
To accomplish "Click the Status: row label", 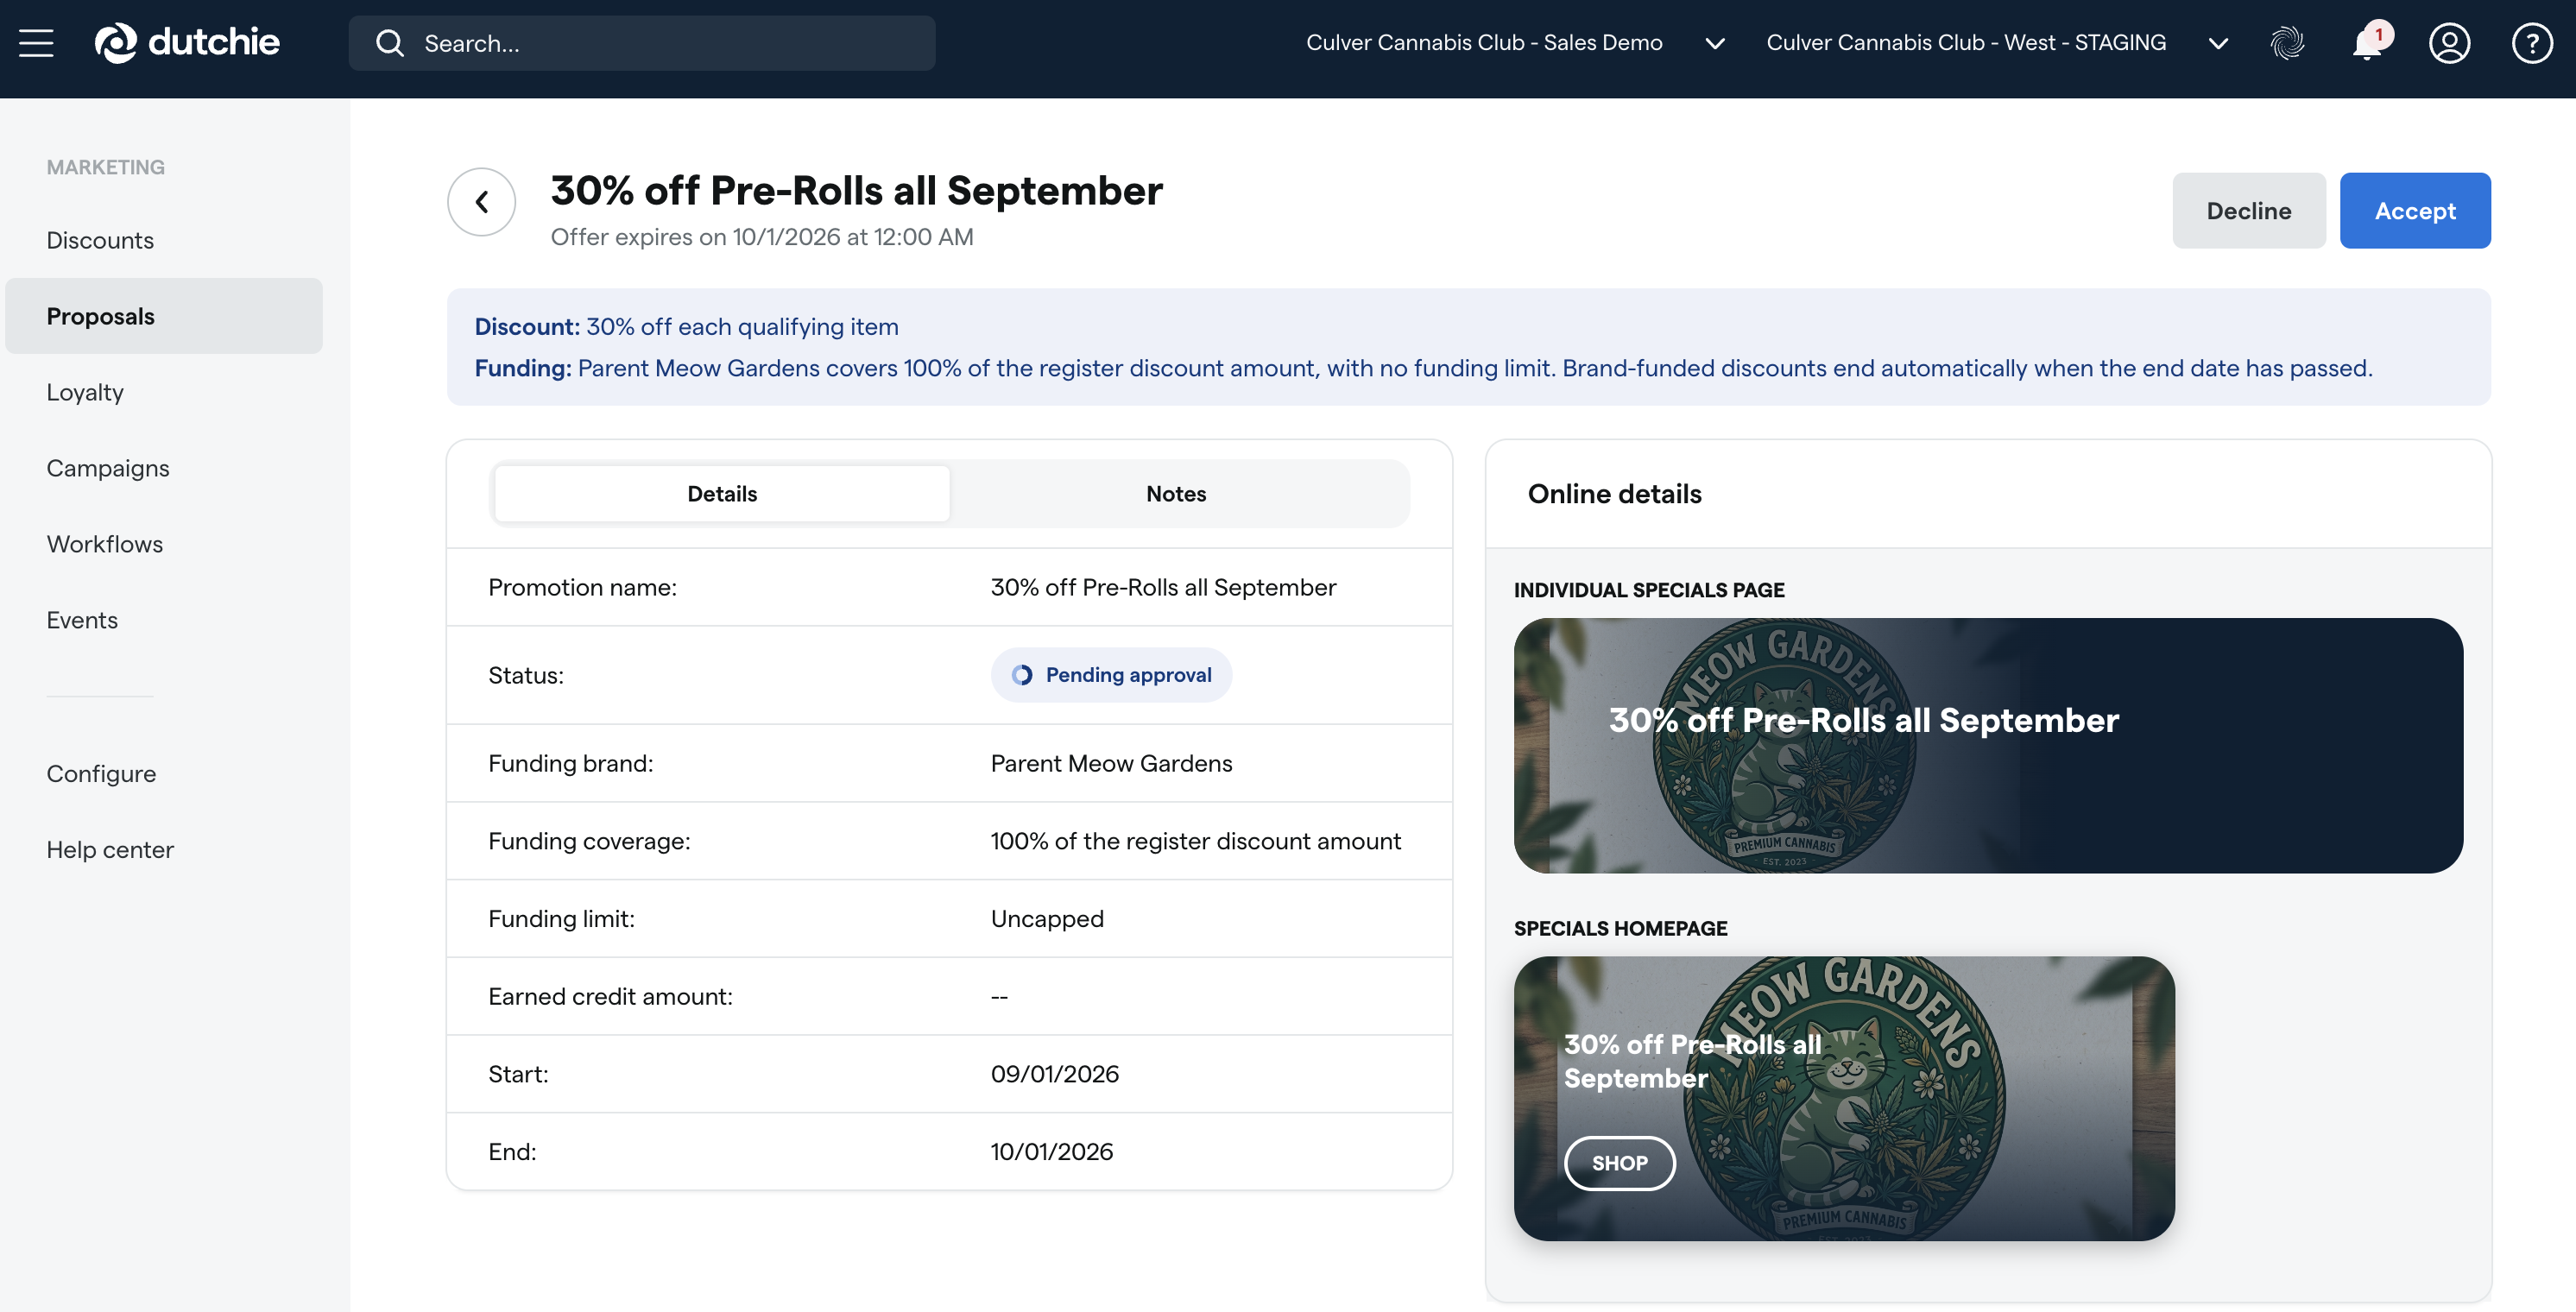I will 526,676.
